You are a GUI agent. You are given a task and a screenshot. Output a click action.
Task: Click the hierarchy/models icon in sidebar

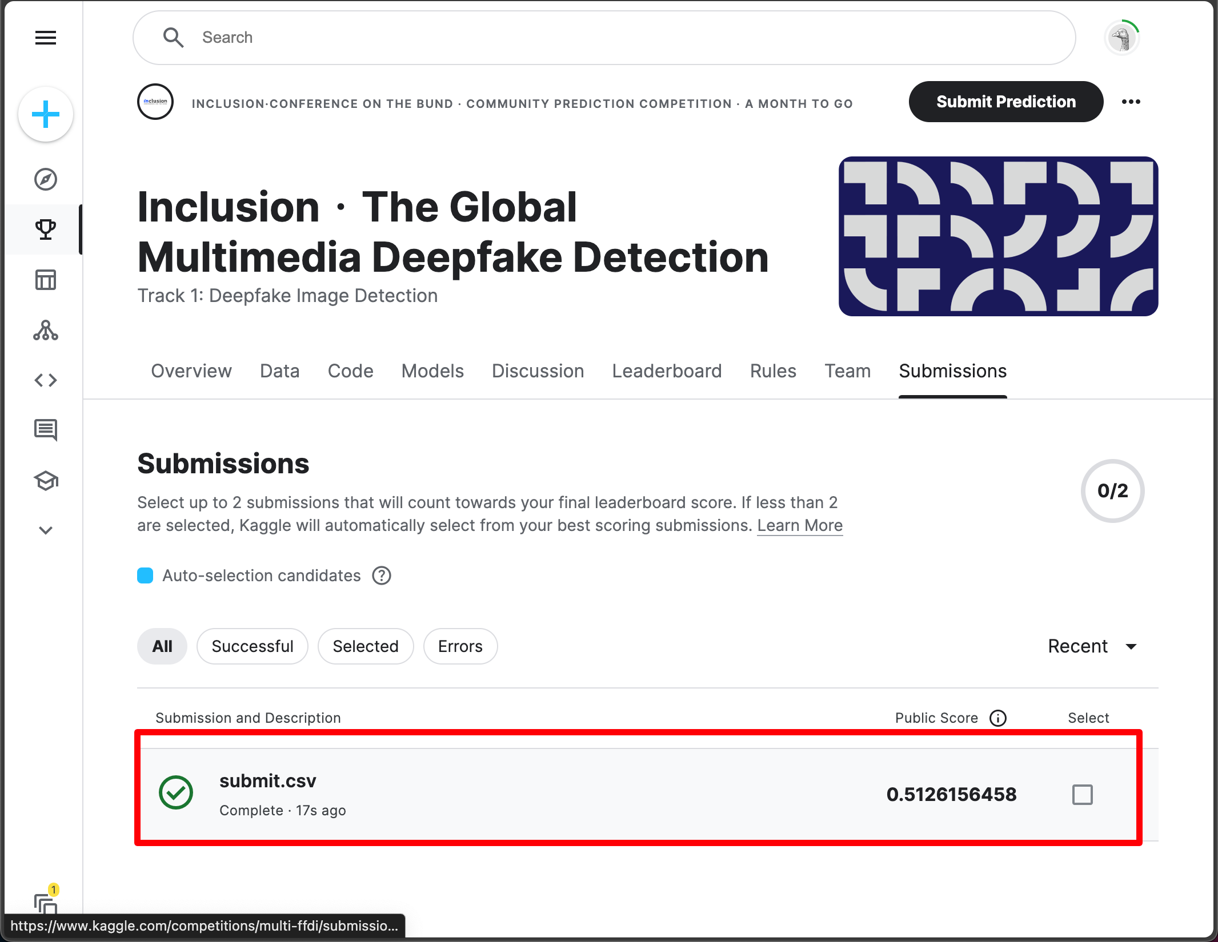(46, 328)
